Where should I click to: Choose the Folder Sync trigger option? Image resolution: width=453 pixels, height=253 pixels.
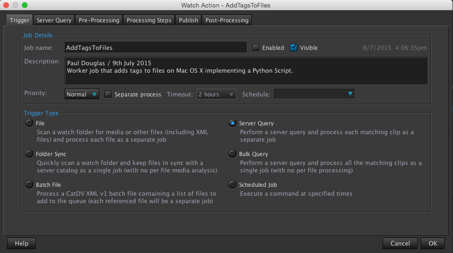tap(30, 154)
